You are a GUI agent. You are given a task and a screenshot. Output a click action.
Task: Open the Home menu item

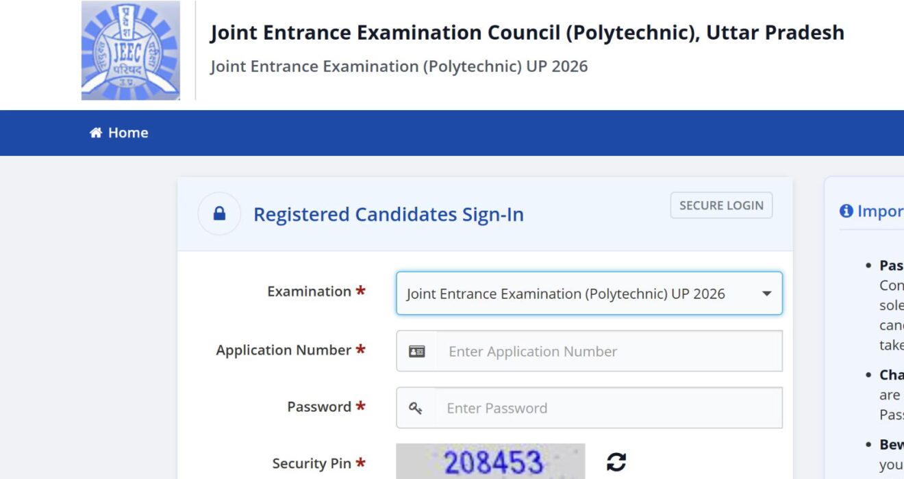119,133
